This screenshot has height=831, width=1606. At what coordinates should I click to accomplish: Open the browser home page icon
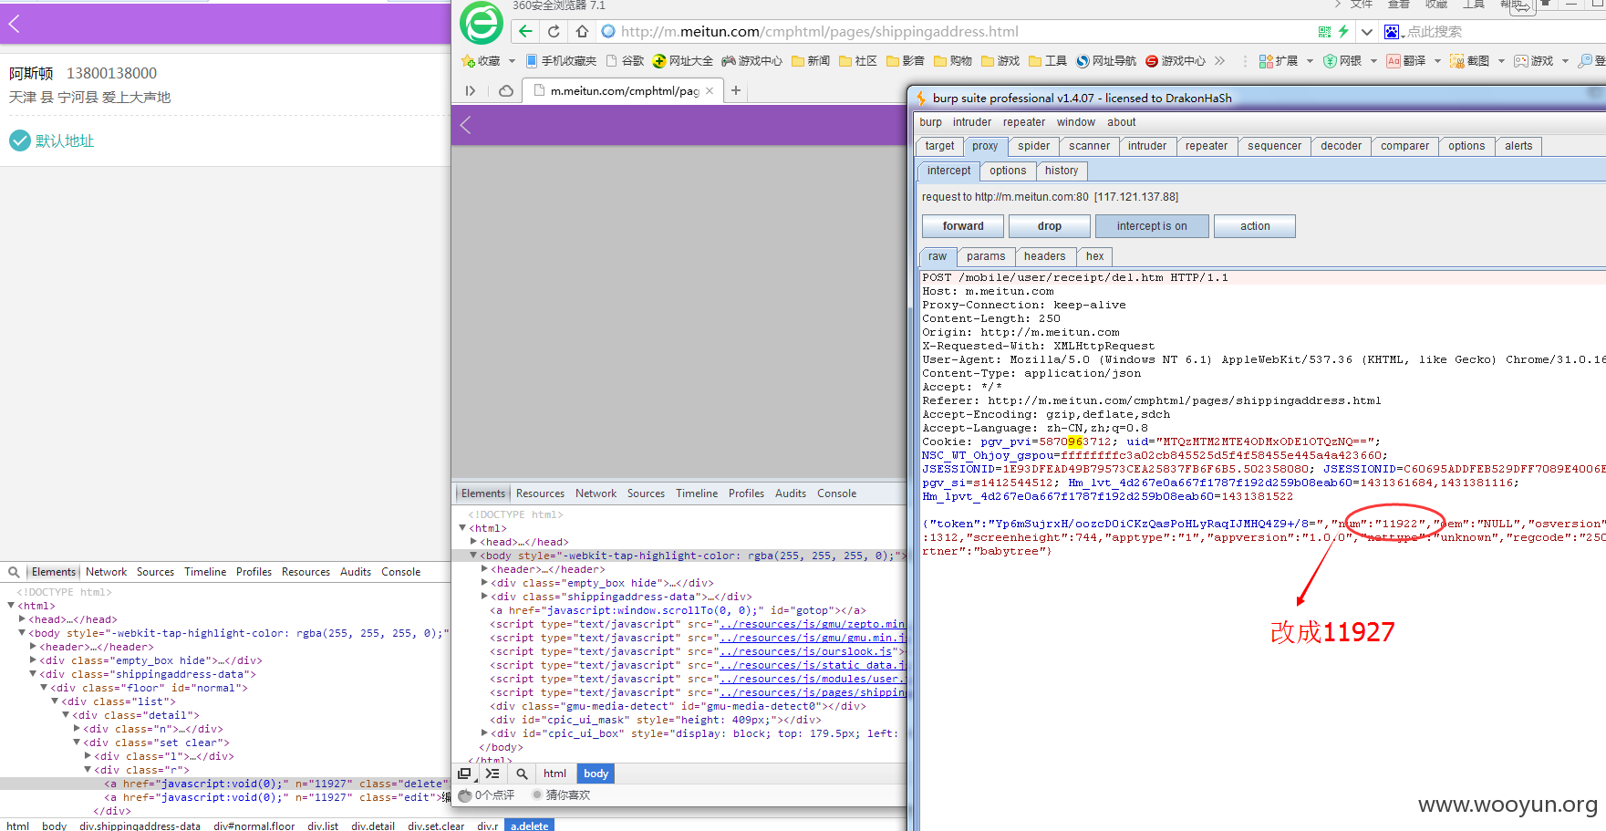(582, 31)
